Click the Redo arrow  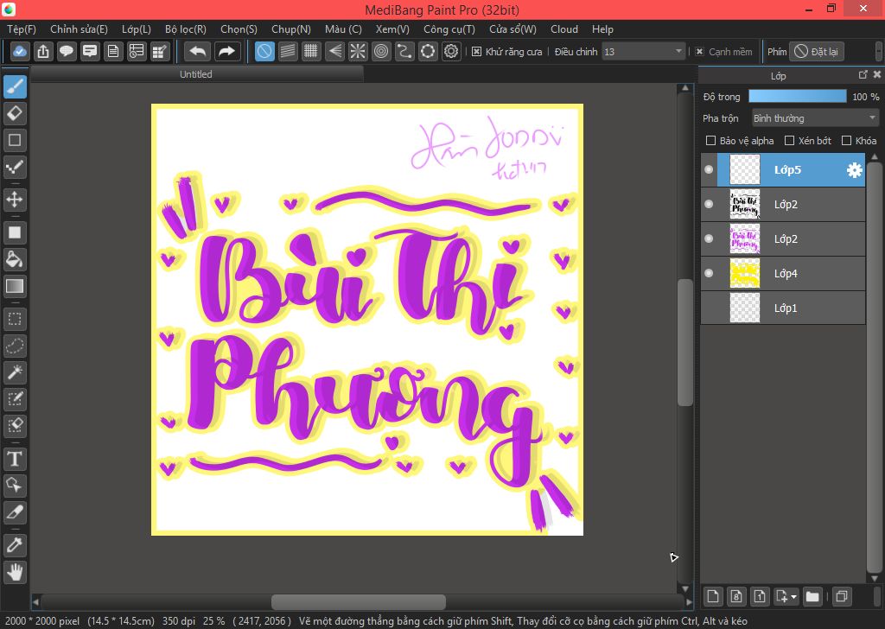(x=227, y=51)
